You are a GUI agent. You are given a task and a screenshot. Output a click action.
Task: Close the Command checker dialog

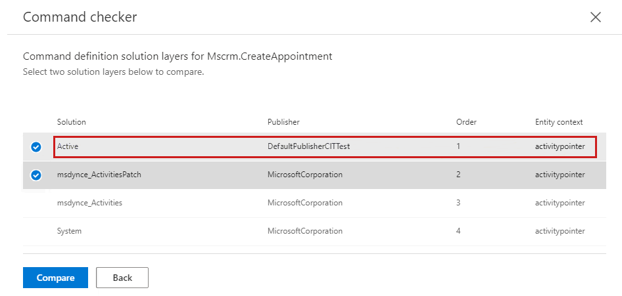pyautogui.click(x=596, y=17)
